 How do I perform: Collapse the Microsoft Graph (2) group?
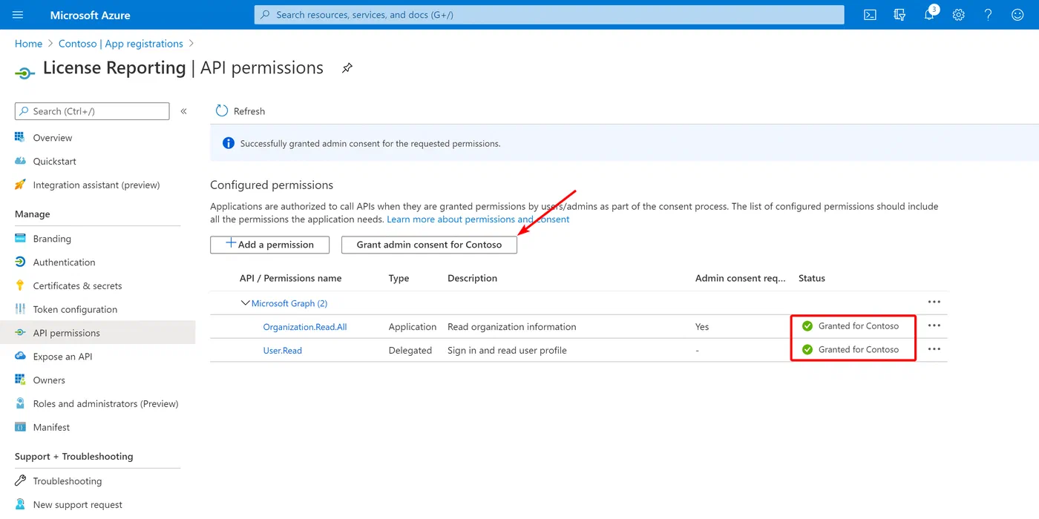point(245,303)
